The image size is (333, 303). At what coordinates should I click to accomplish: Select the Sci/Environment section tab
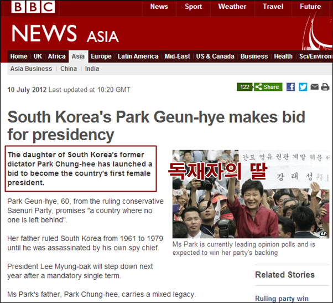(316, 57)
